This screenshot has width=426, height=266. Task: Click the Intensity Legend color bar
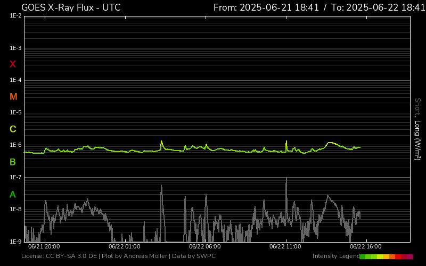click(386, 256)
